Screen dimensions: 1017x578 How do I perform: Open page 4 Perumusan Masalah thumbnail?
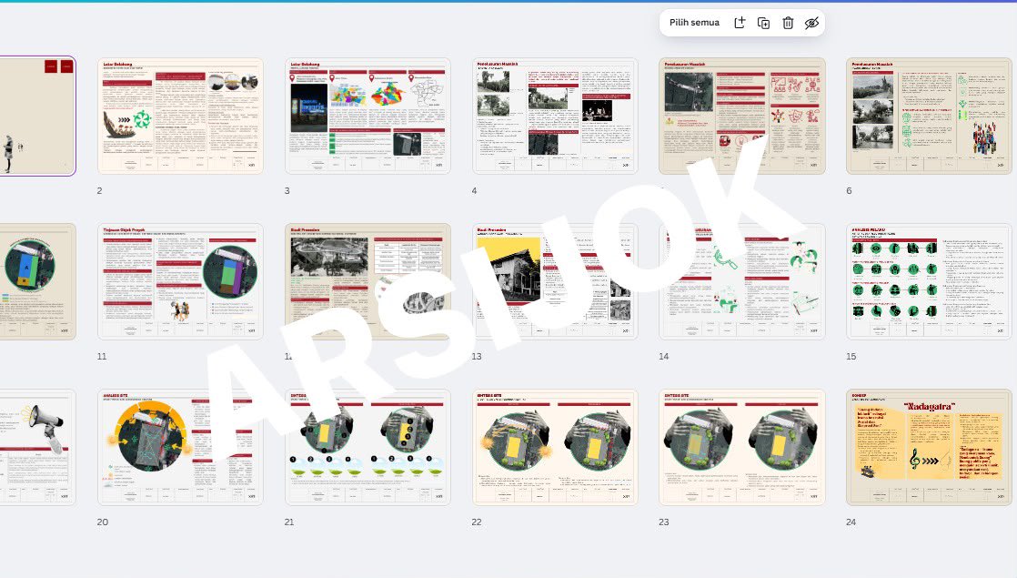click(x=555, y=117)
